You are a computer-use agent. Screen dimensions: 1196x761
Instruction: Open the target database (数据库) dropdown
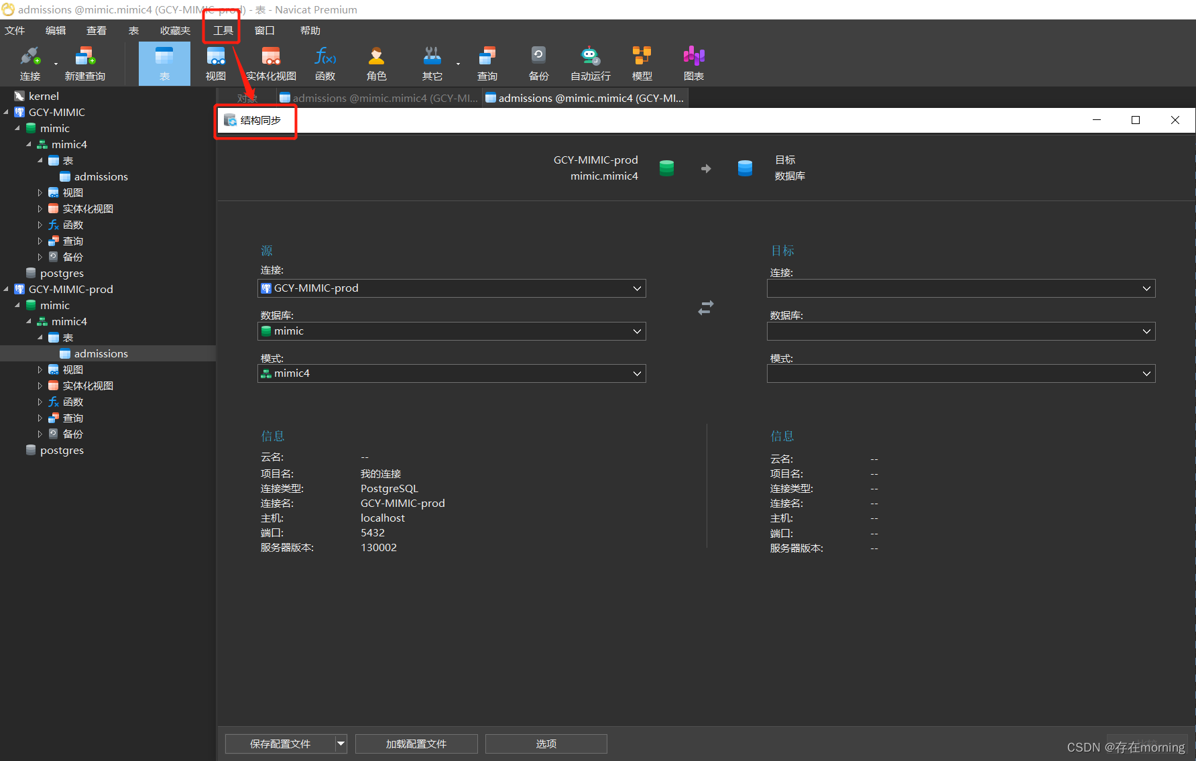pyautogui.click(x=961, y=331)
